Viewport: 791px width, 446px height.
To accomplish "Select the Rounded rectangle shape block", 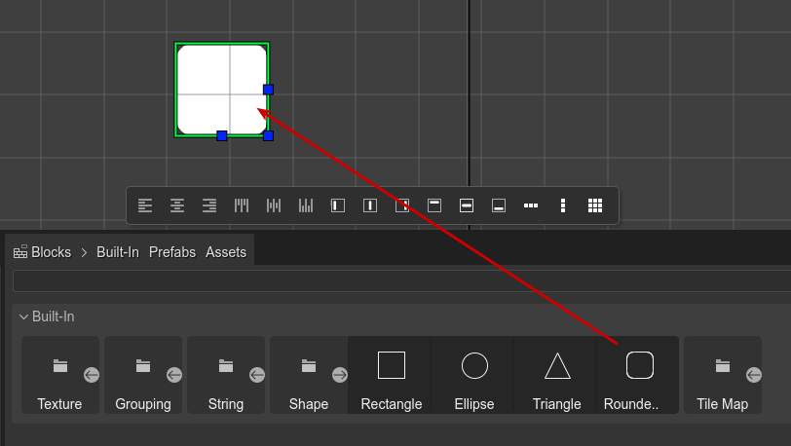I will point(638,375).
